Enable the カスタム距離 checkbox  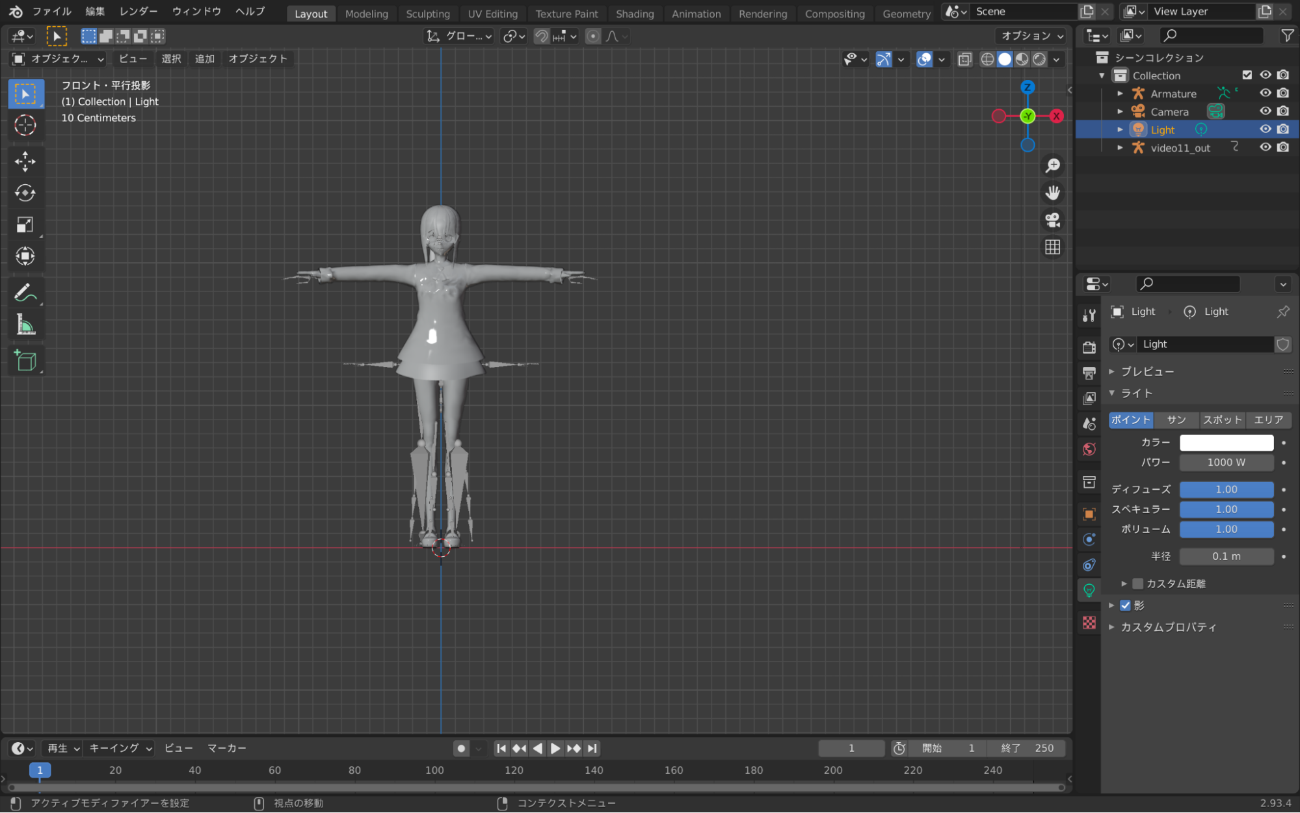tap(1137, 584)
